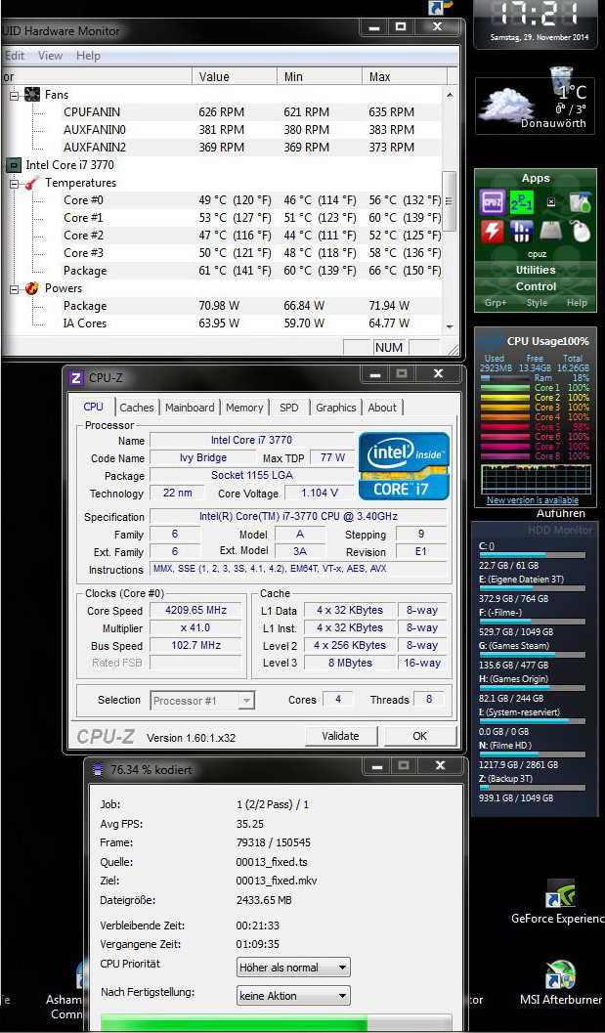The width and height of the screenshot is (605, 1033).
Task: Launch Prime95 green 2P-1 icon
Action: (x=521, y=201)
